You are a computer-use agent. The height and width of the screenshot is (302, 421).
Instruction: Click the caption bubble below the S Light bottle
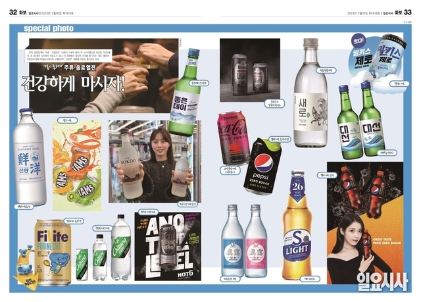310,279
